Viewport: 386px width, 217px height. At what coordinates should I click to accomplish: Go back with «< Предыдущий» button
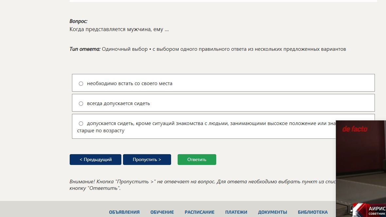[x=95, y=160]
